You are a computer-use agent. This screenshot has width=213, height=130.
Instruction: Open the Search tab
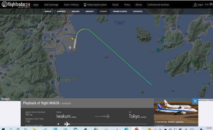coord(48,12)
